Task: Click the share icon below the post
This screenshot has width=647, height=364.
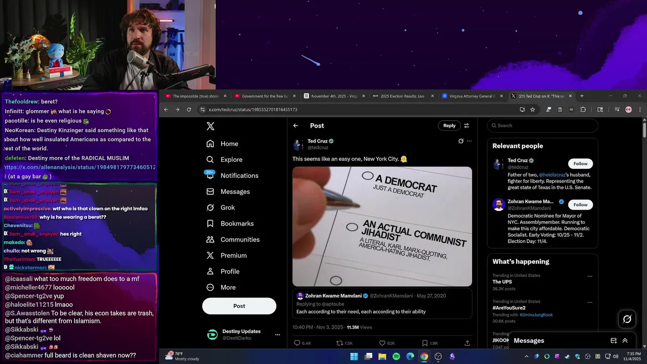Action: tap(467, 343)
